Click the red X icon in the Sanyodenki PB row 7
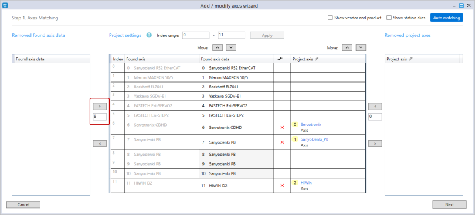The image size is (475, 215). (282, 142)
